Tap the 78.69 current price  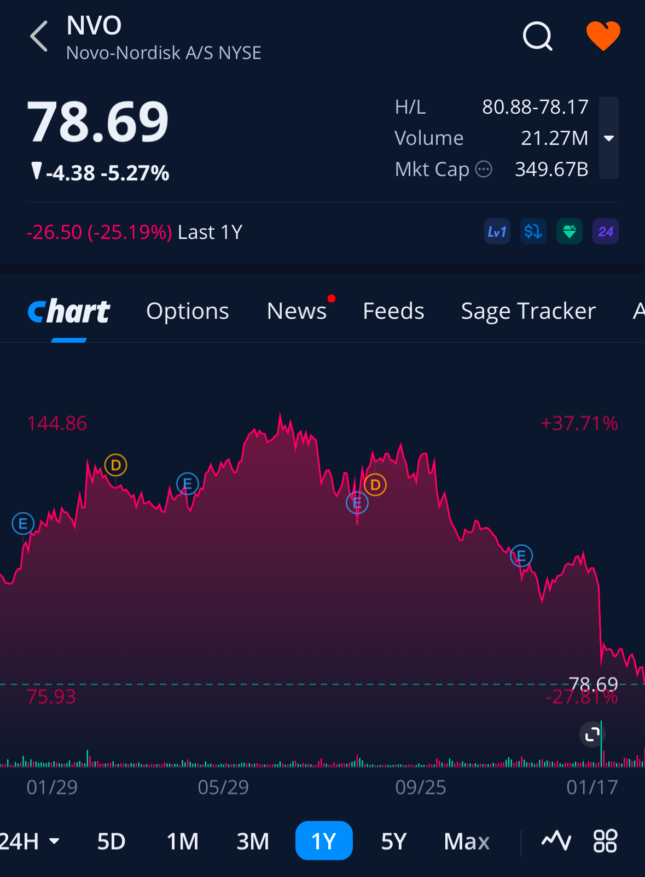(98, 122)
